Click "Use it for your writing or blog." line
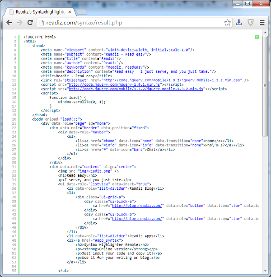Screen dimensions: 271x277 117,258
